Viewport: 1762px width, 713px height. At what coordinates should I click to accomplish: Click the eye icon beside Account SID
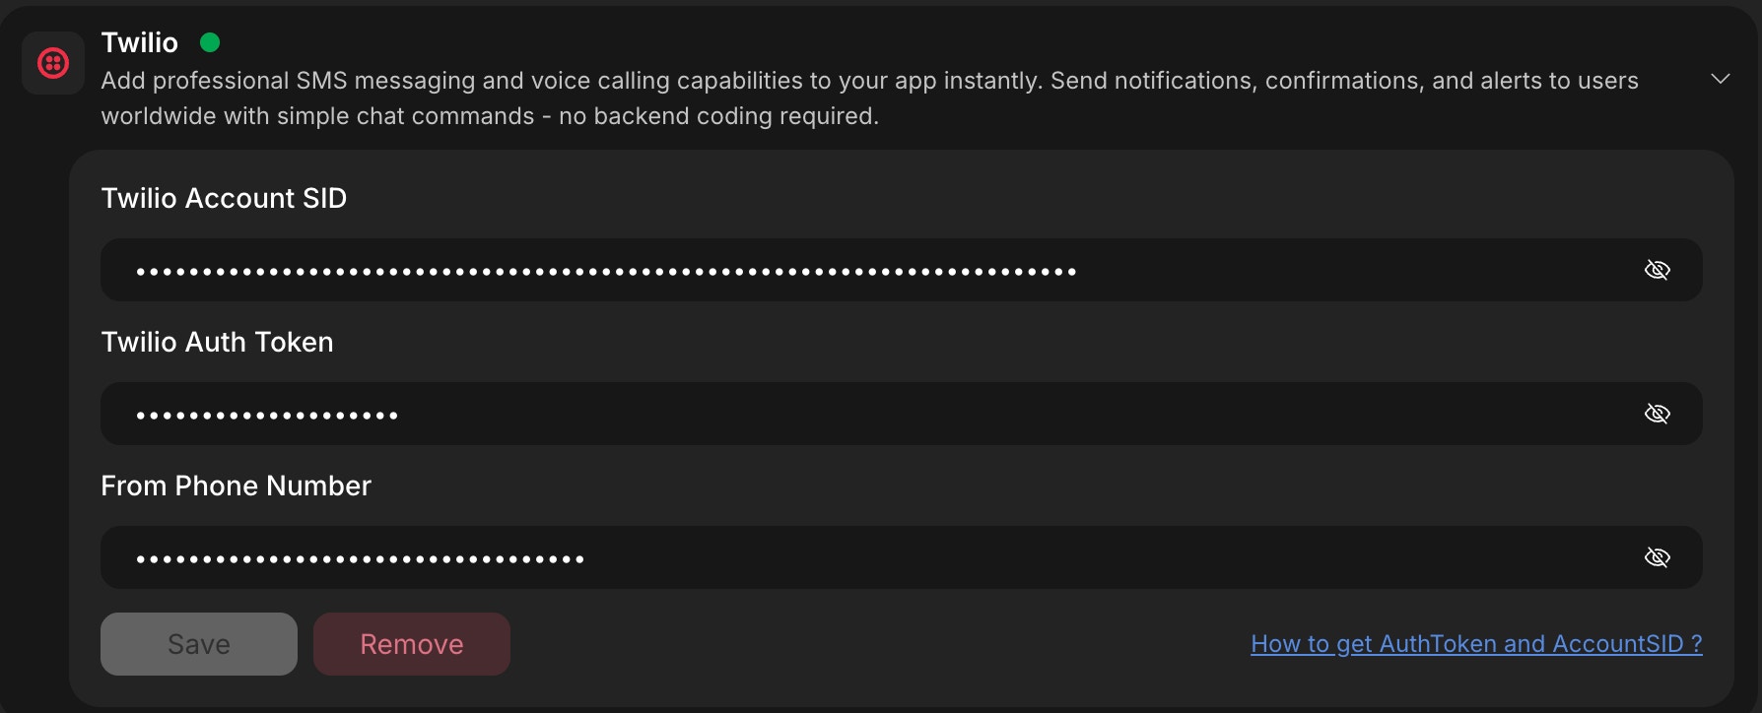coord(1658,269)
